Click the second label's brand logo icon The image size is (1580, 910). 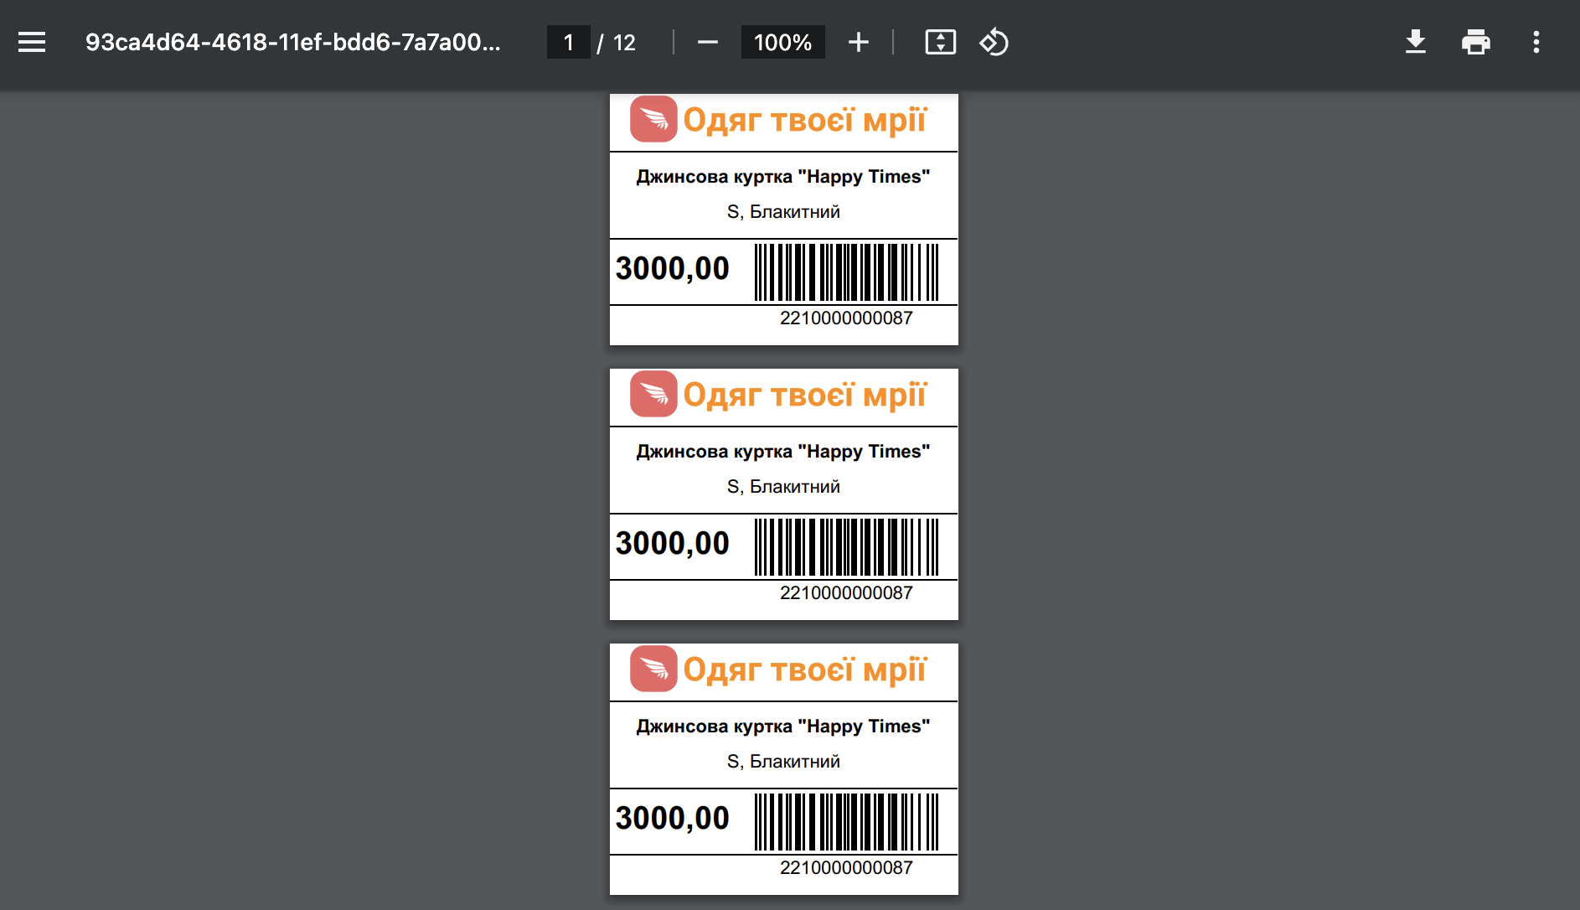point(653,394)
